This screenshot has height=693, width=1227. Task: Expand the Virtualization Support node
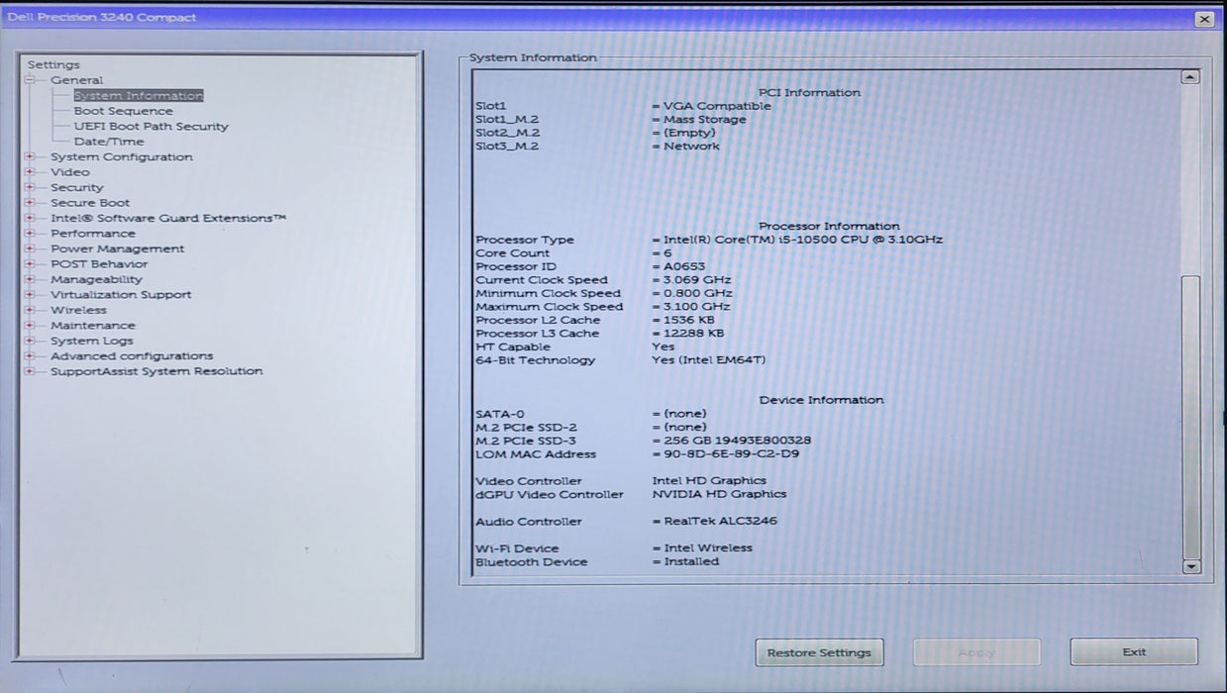[30, 295]
